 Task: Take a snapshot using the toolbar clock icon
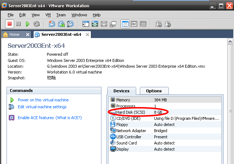(52, 24)
